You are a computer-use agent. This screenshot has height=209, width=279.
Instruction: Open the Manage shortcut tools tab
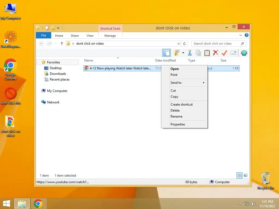110,36
